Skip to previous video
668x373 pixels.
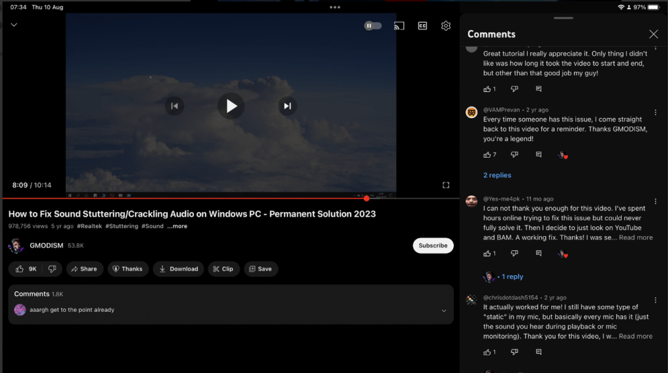click(174, 106)
